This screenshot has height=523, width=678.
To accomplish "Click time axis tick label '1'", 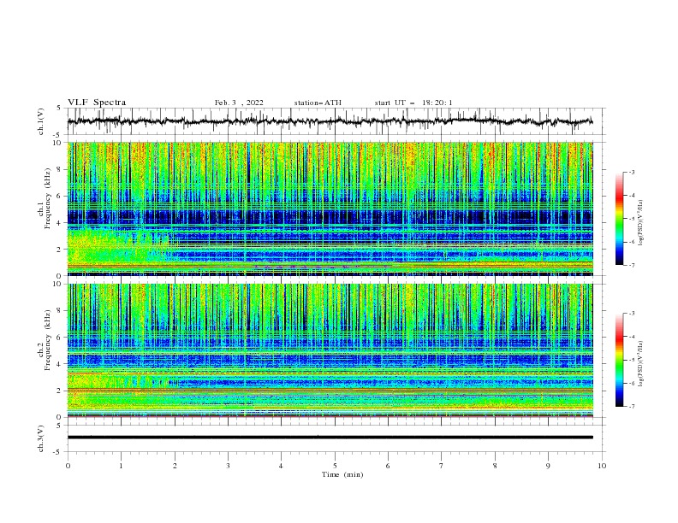I will pyautogui.click(x=121, y=466).
